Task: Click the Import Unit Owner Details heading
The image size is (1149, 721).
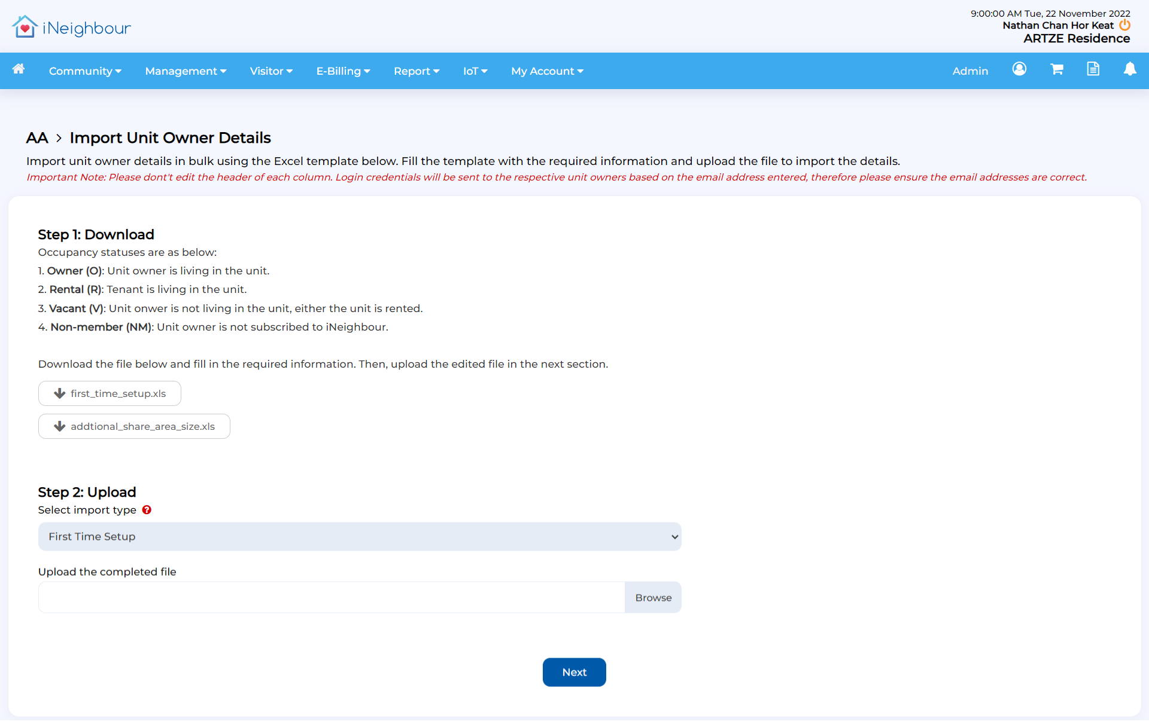Action: point(170,138)
